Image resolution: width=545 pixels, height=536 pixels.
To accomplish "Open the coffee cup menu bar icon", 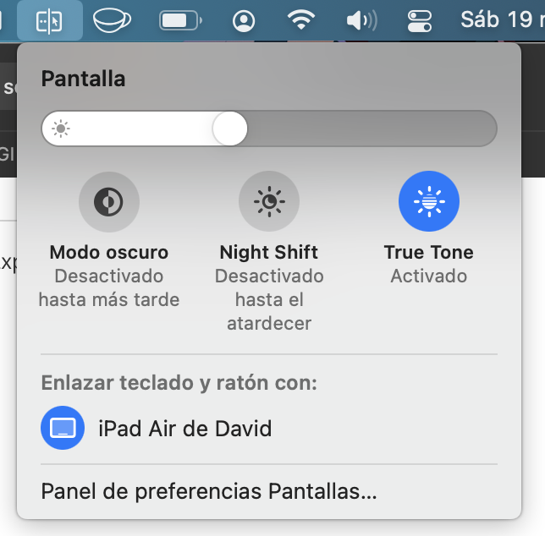I will [x=112, y=21].
